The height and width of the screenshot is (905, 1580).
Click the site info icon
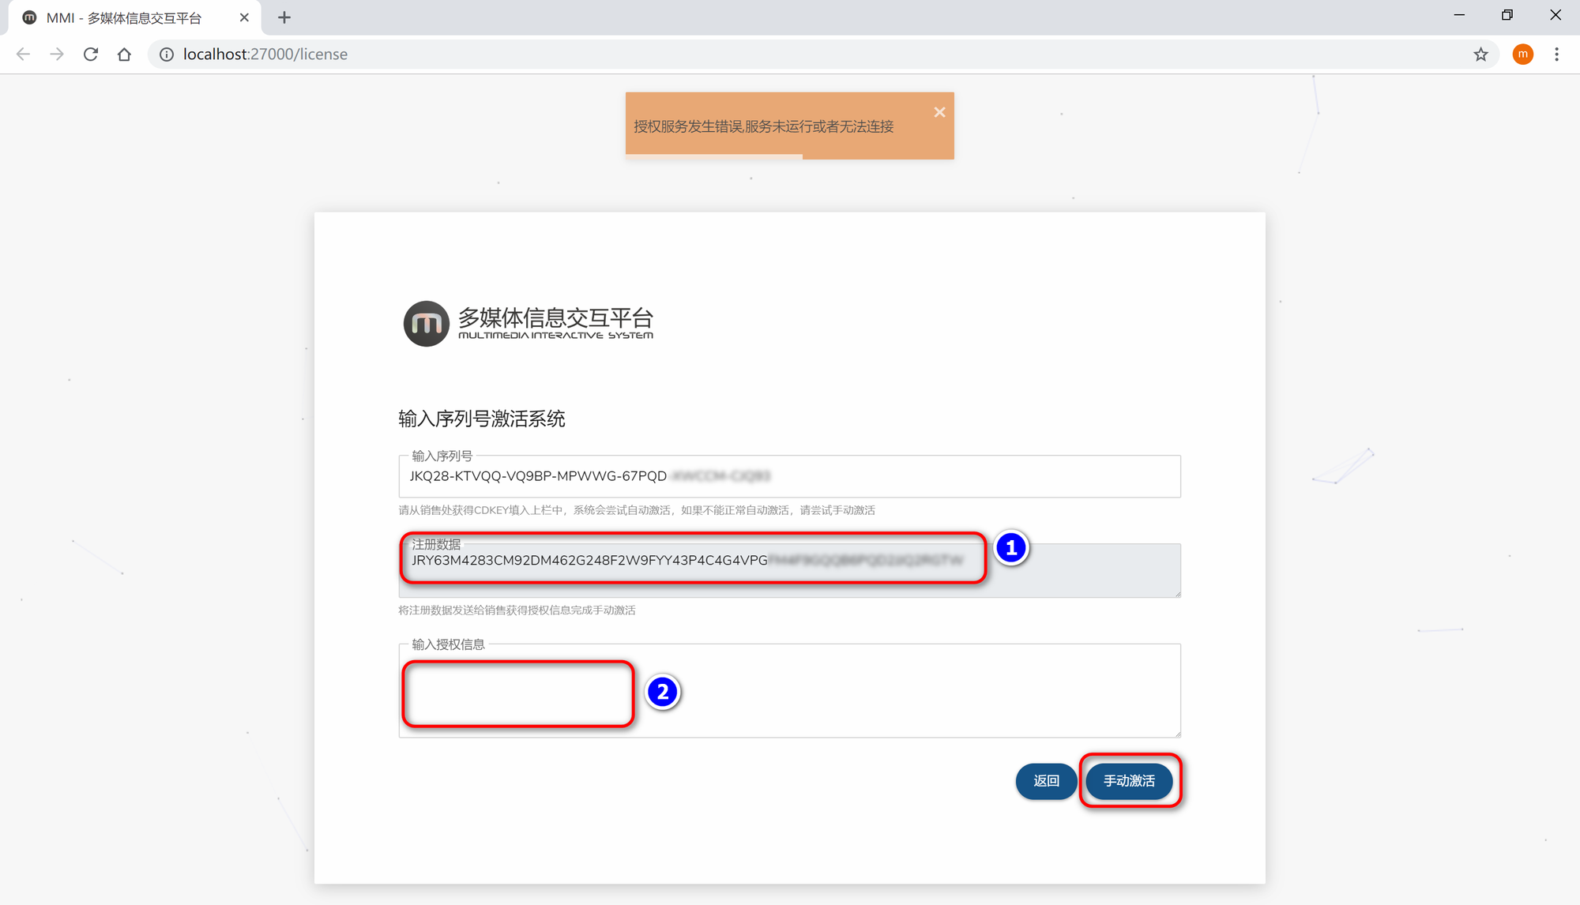tap(167, 54)
